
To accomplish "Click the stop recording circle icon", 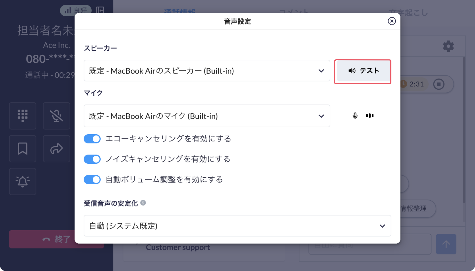I will [439, 84].
